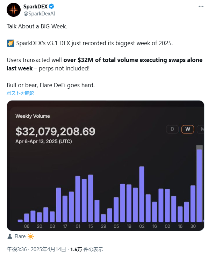The height and width of the screenshot is (255, 208).
Task: Click the tall bar above label 02
Action: pyautogui.click(x=142, y=194)
